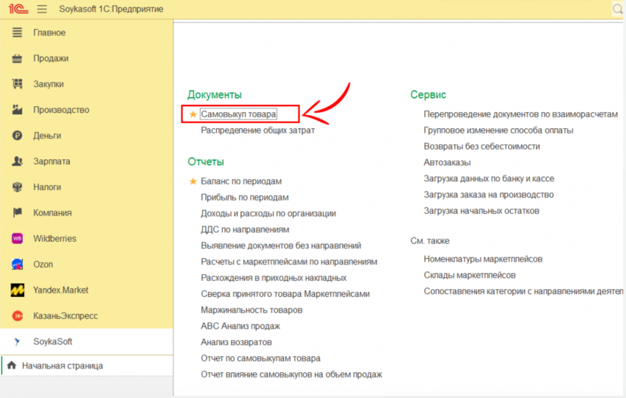
Task: Open the Маржинальность товаров report
Action: click(251, 310)
